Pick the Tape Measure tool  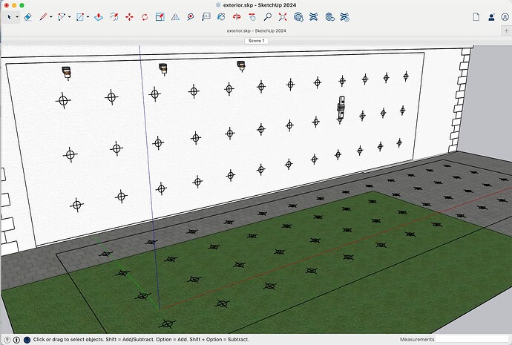191,17
